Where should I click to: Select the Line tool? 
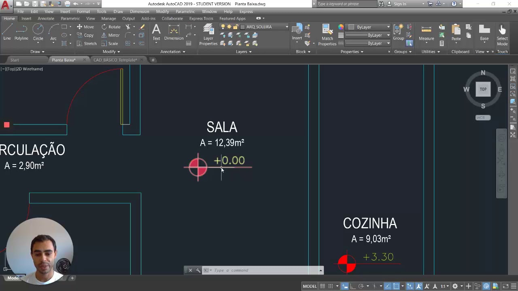click(7, 32)
